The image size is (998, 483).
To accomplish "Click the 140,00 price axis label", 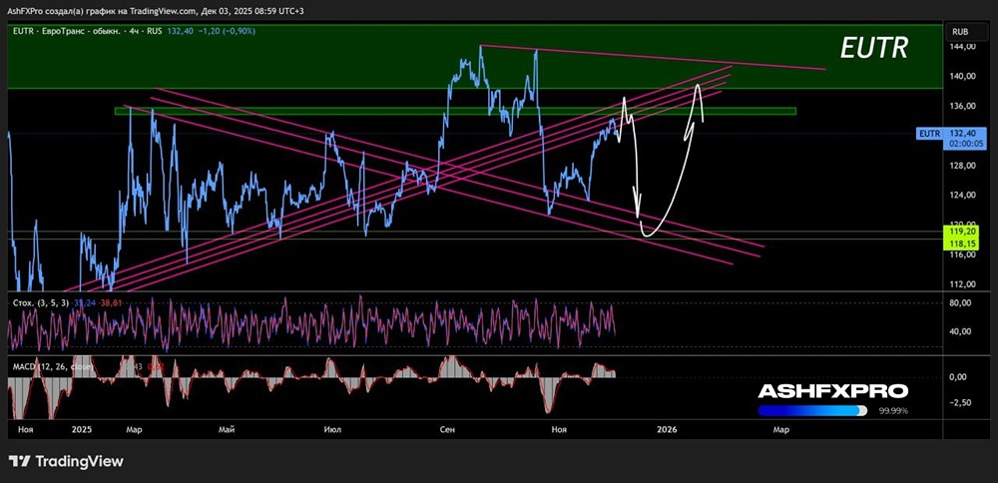I will [962, 76].
